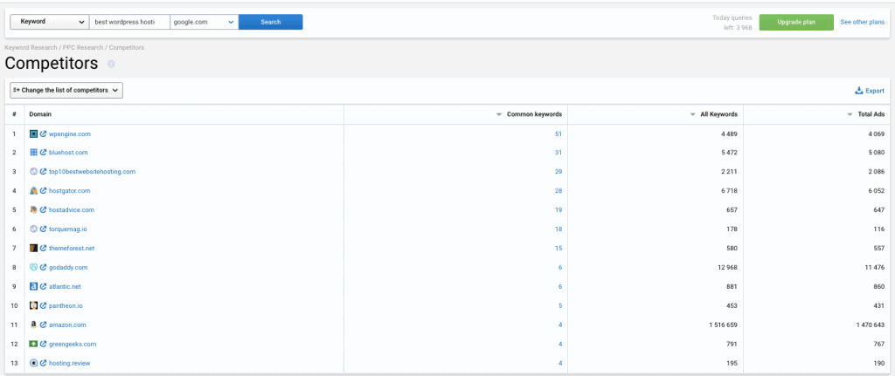The image size is (895, 376).
Task: Open torquemag.io's 18 common keywords
Action: (559, 229)
